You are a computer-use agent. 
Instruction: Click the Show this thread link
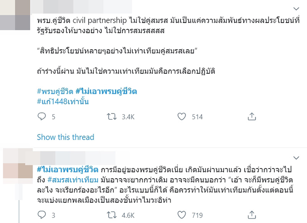tap(65, 137)
